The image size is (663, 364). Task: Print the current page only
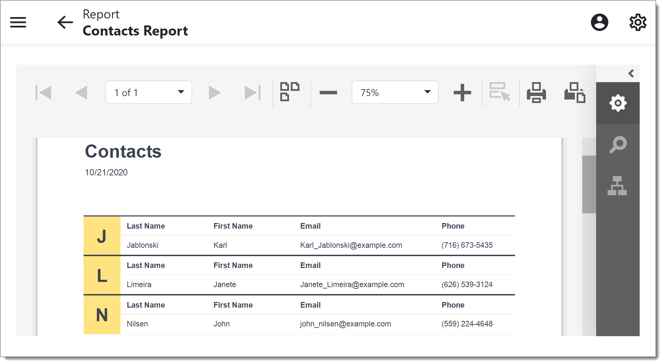point(575,93)
